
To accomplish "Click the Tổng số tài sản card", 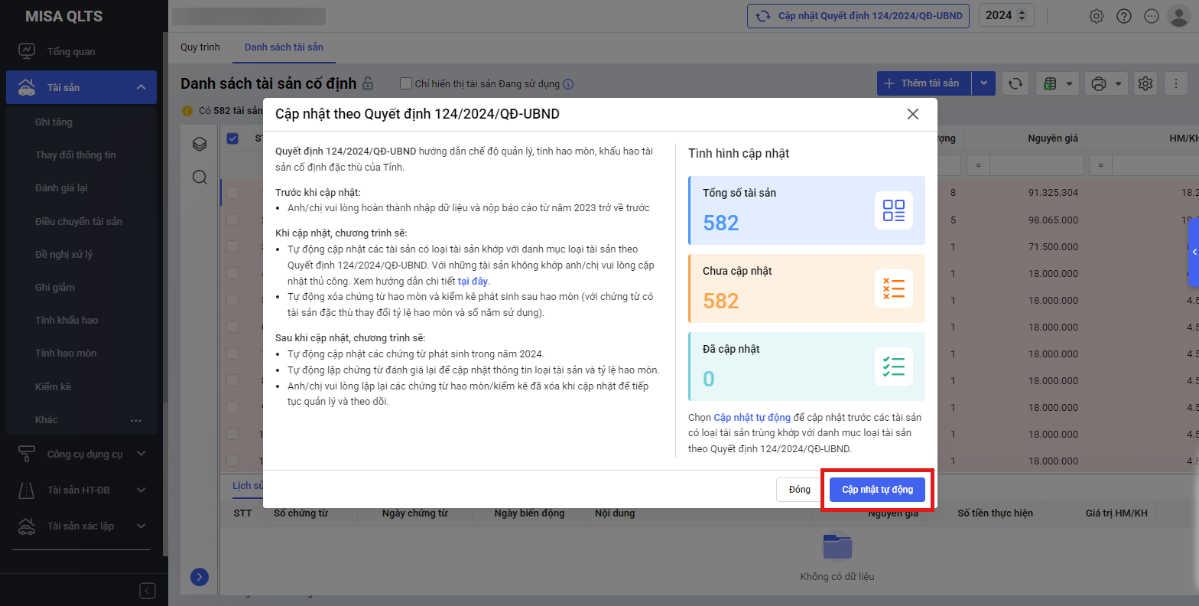I will tap(807, 210).
